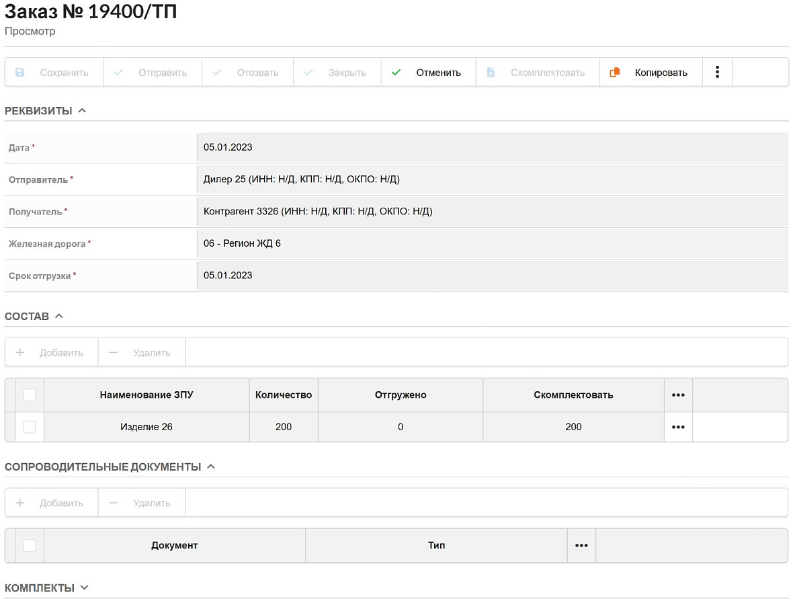Collapse the Состав section
The height and width of the screenshot is (605, 795).
click(x=59, y=316)
